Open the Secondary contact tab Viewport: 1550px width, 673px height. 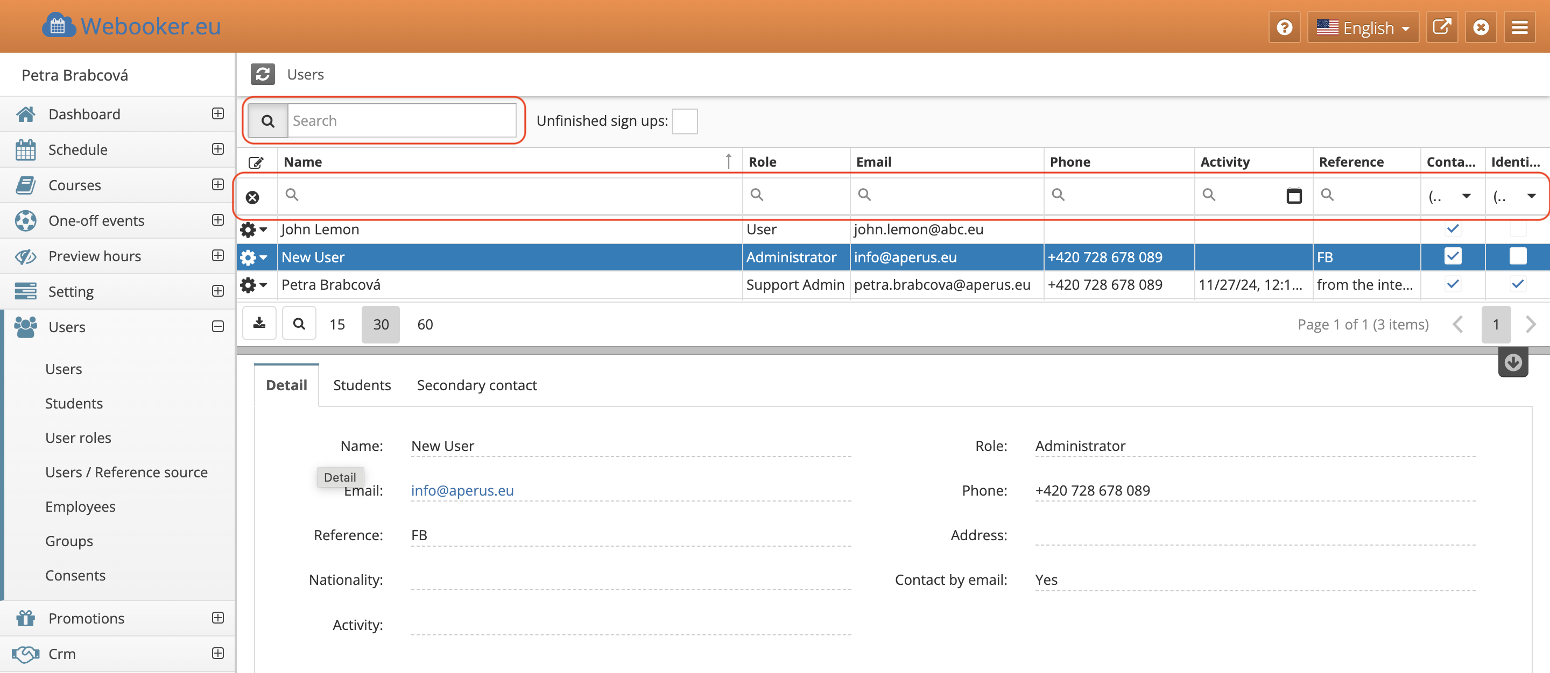476,385
